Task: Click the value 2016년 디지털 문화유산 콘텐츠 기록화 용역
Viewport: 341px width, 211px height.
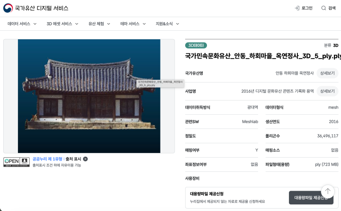Action: pos(278,91)
